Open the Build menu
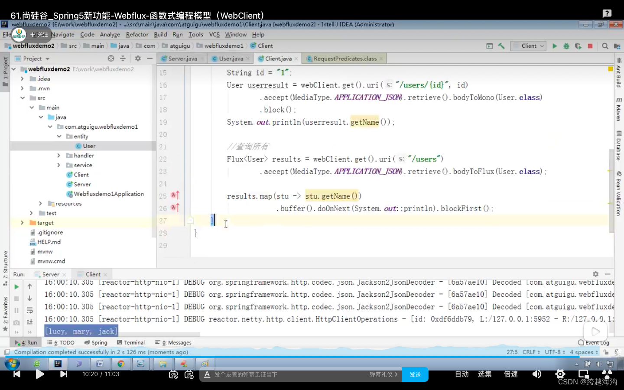Viewport: 624px width, 390px height. (160, 34)
